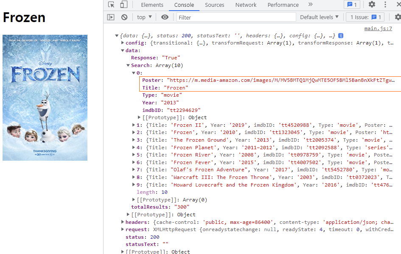Click the Frozen movie poster image

click(45, 98)
